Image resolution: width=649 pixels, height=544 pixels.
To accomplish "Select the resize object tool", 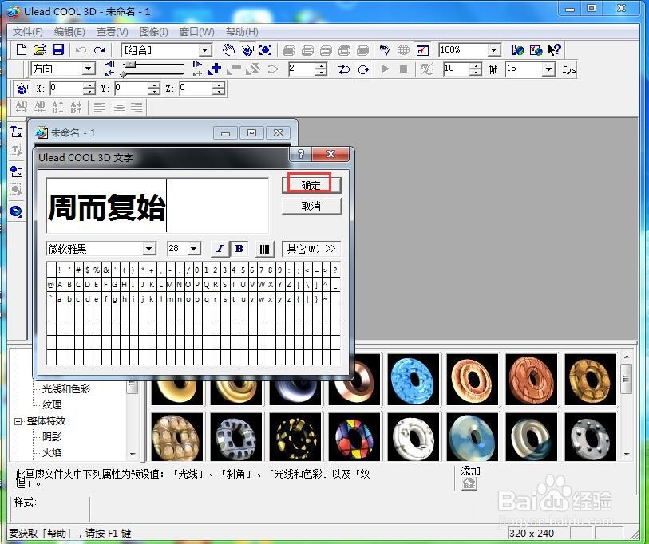I will click(x=265, y=50).
